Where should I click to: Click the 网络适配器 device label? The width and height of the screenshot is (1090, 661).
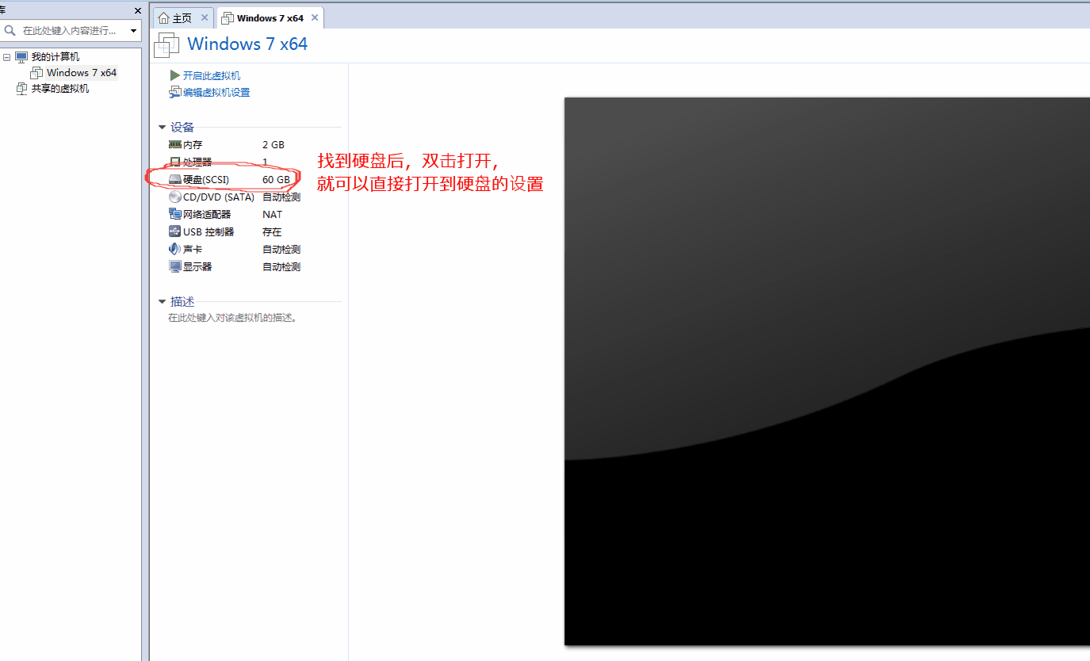[207, 215]
